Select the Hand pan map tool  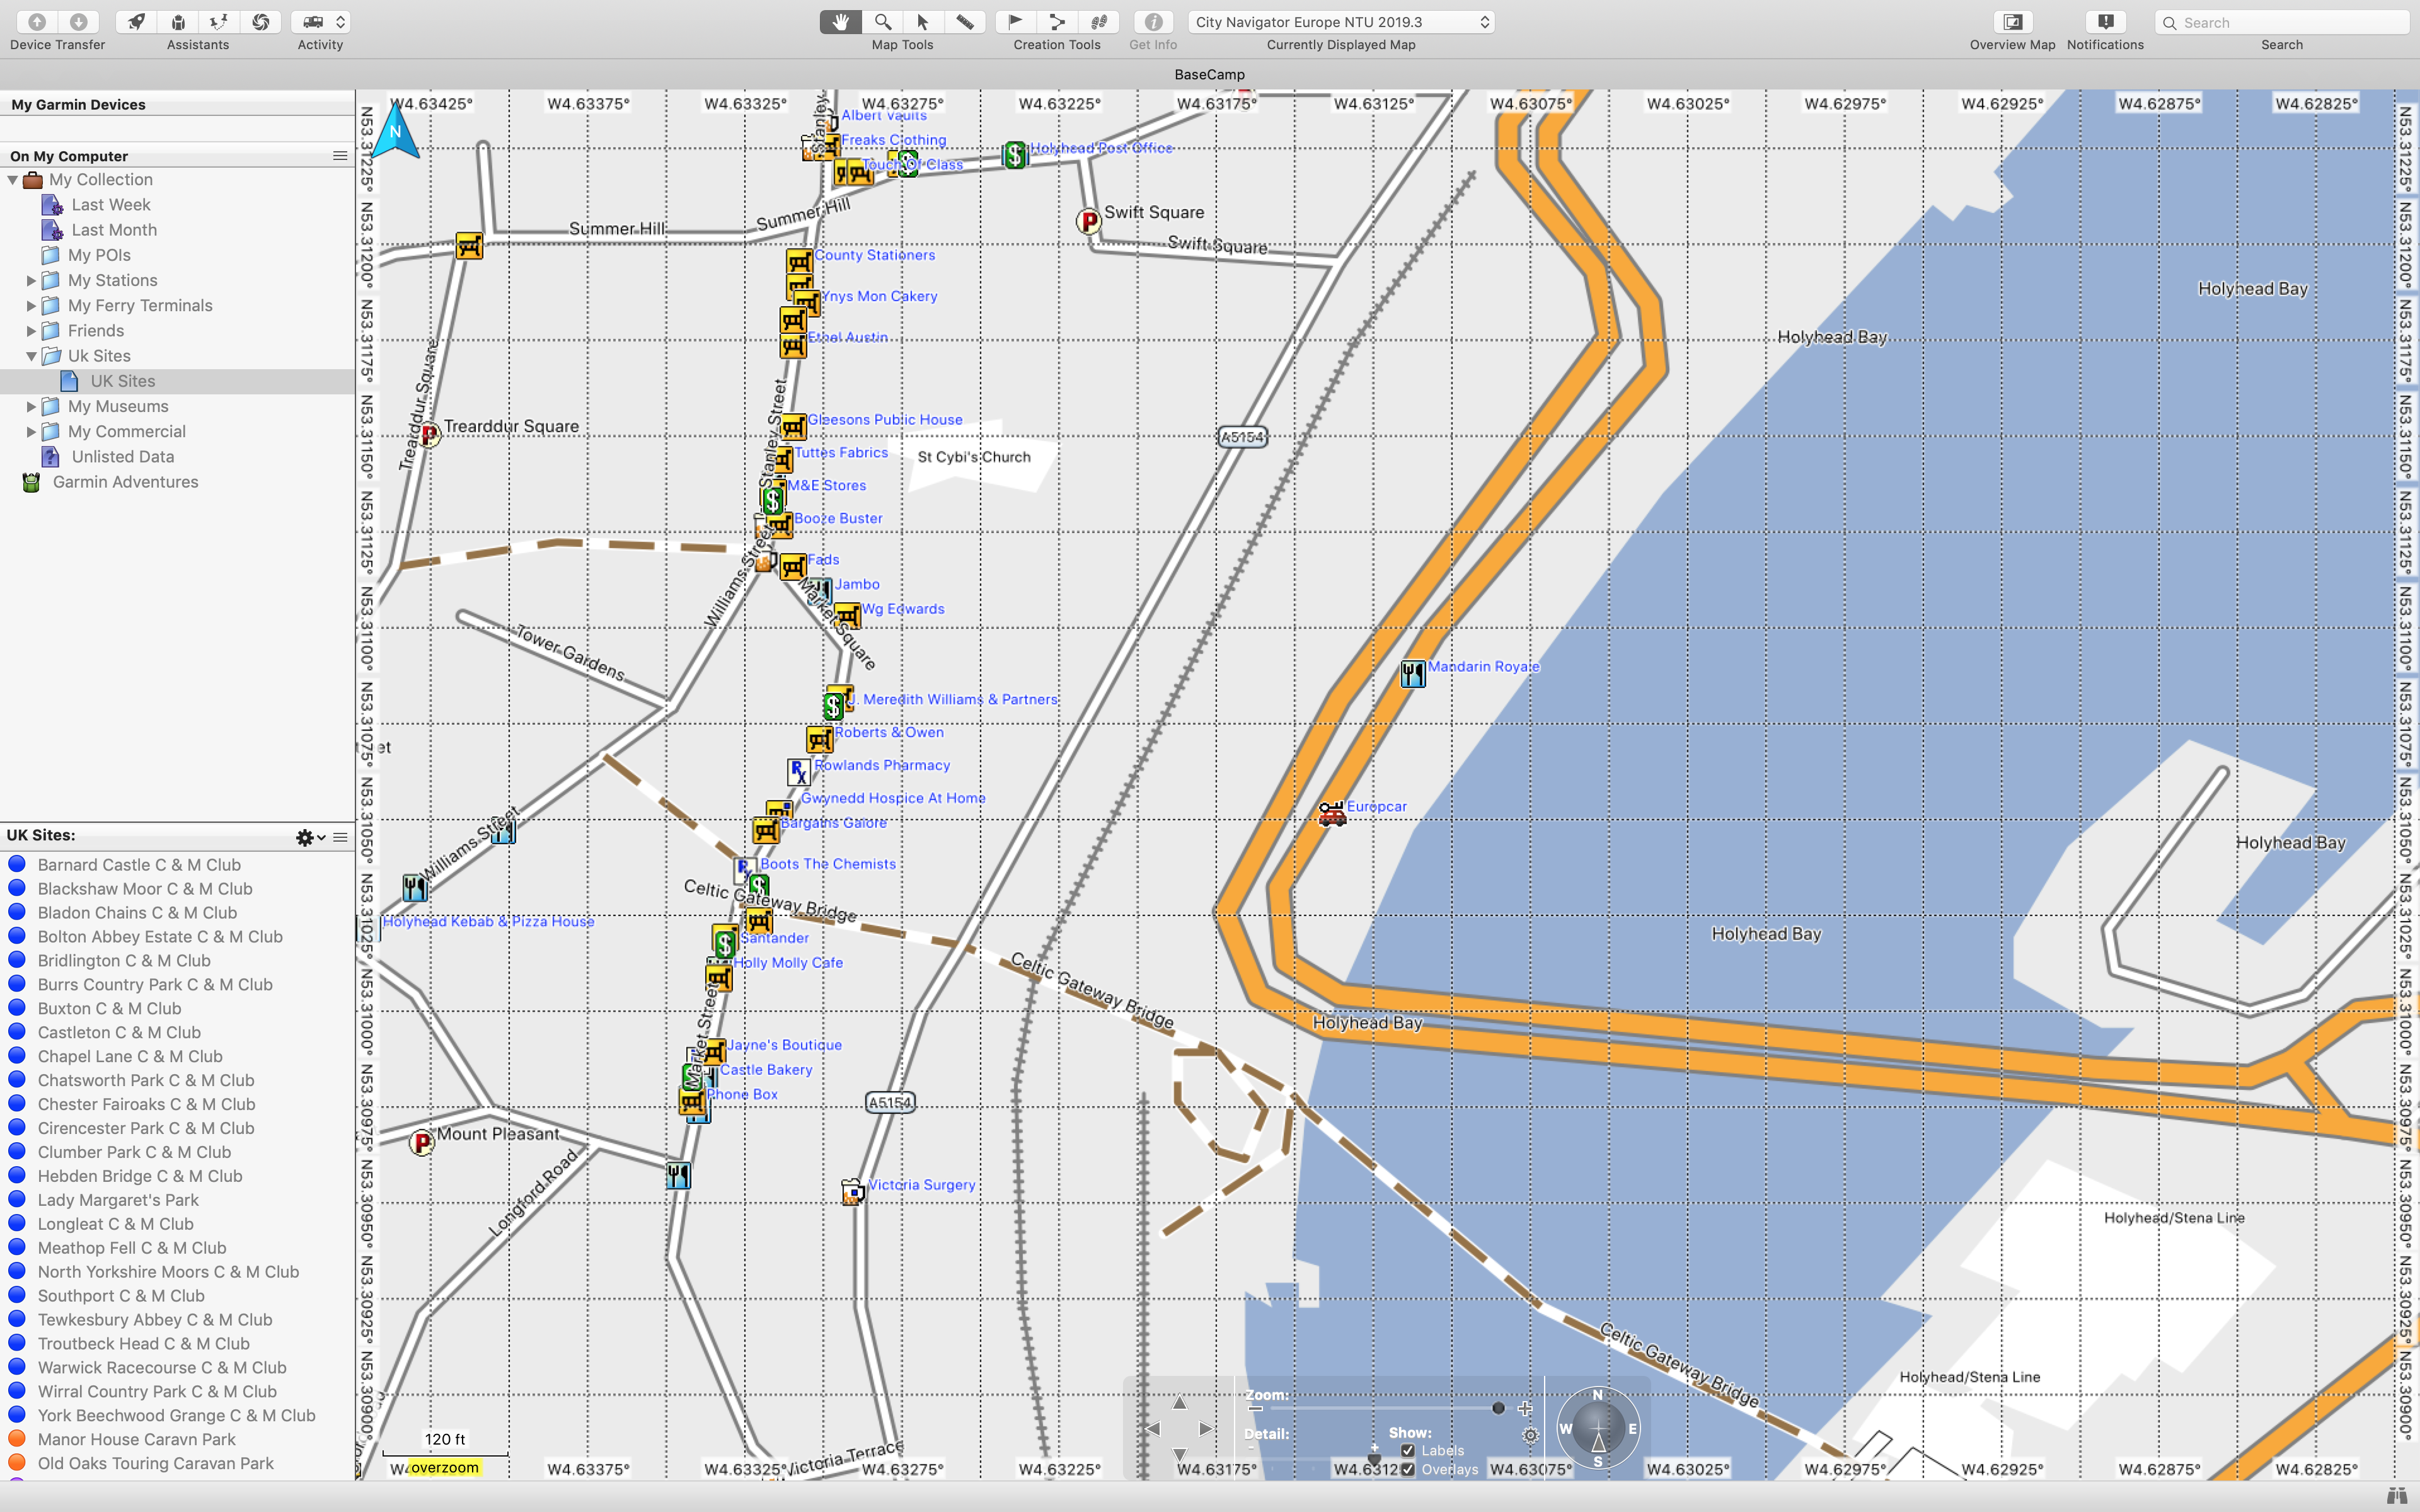[x=840, y=22]
